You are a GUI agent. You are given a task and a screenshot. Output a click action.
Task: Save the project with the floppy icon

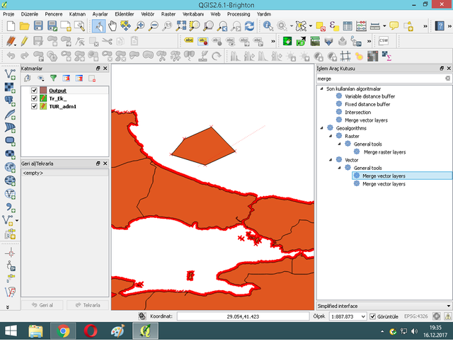coord(38,26)
